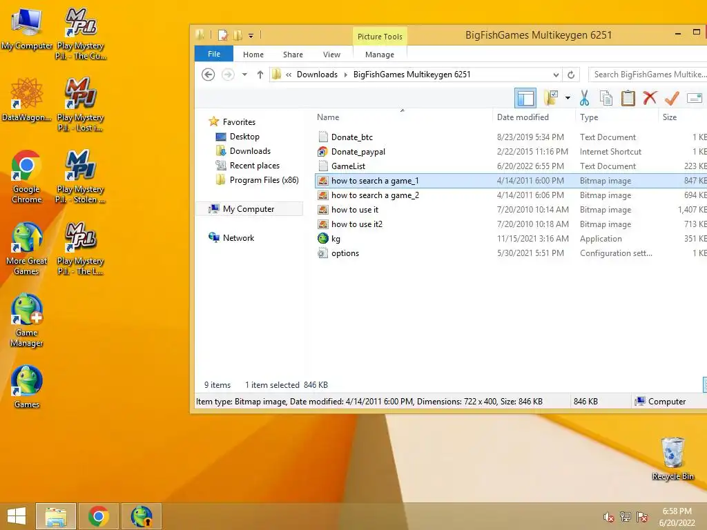
Task: Click the scissors Cut icon
Action: coord(584,98)
